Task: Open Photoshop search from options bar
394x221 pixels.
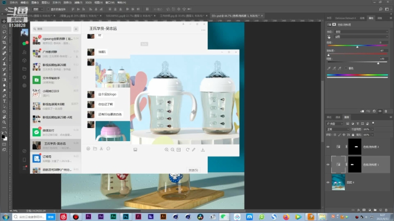Action: tap(381, 9)
